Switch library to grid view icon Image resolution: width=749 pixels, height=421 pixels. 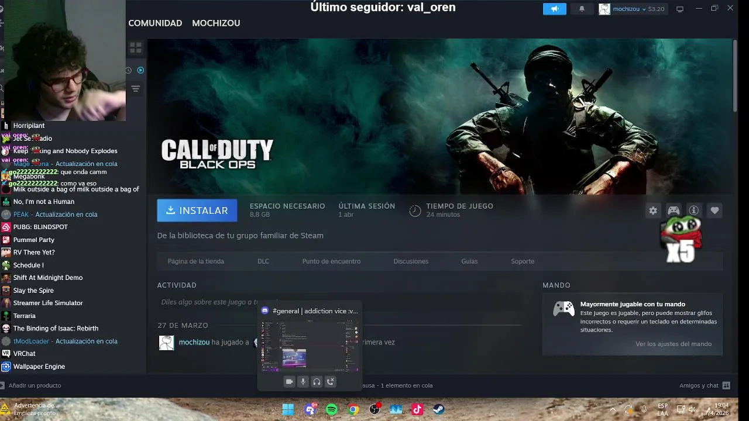(136, 47)
